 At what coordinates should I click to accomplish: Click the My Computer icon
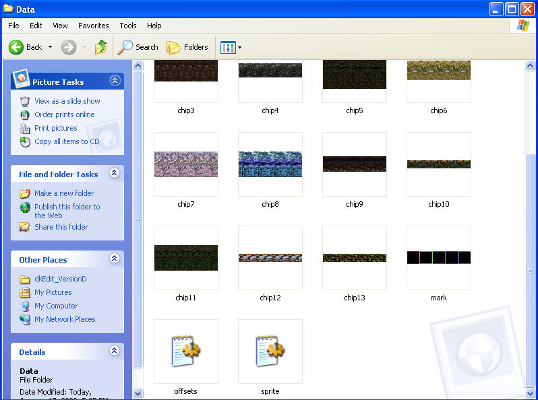(25, 306)
